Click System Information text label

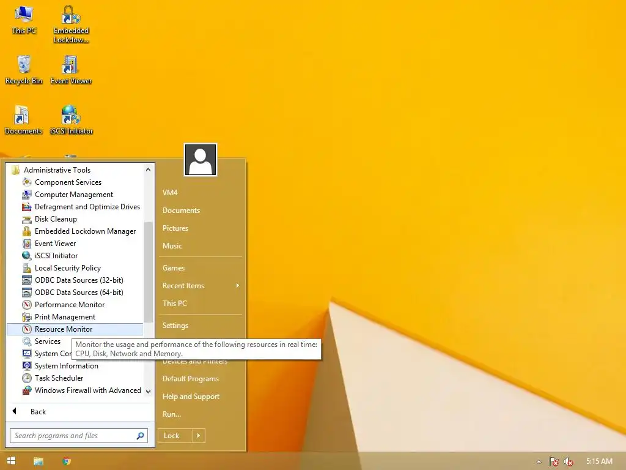[x=66, y=366]
